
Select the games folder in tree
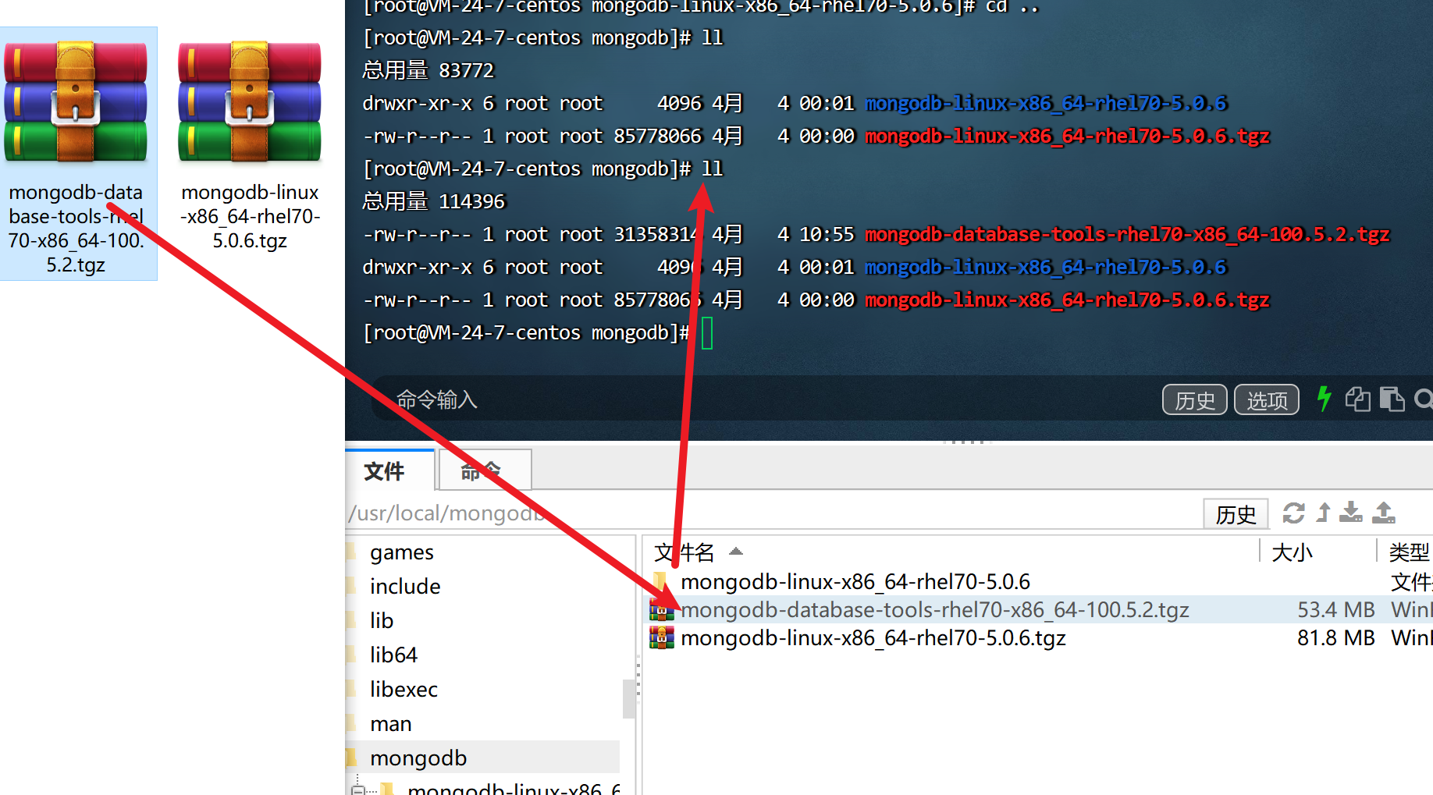point(401,552)
